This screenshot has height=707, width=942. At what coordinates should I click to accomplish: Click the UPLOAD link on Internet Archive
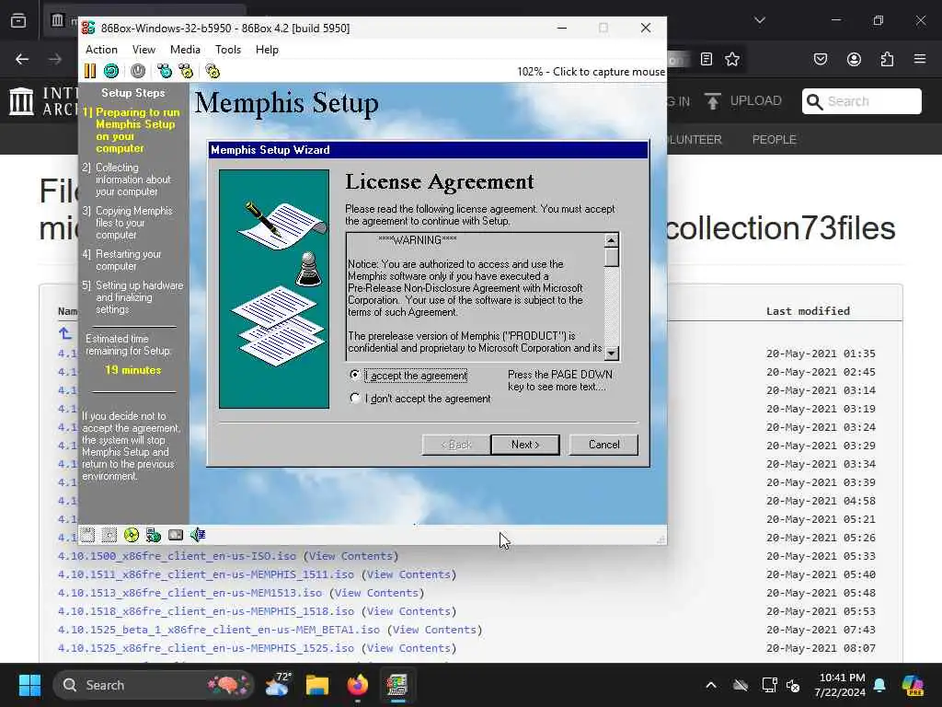pyautogui.click(x=743, y=101)
